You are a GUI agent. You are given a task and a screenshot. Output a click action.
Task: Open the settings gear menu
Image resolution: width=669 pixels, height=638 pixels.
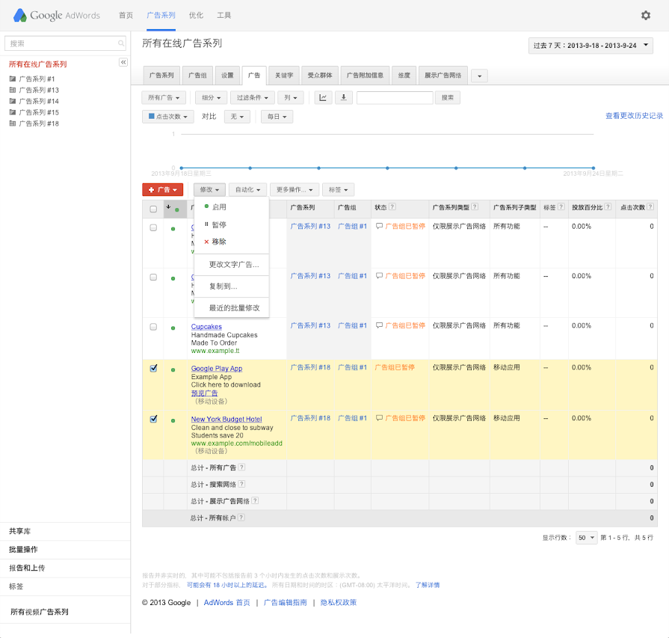(646, 15)
